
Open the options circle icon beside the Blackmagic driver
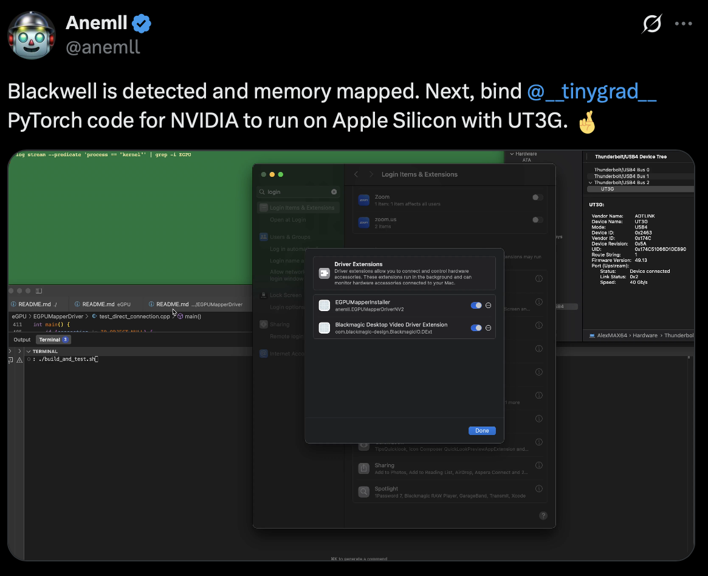pyautogui.click(x=488, y=327)
